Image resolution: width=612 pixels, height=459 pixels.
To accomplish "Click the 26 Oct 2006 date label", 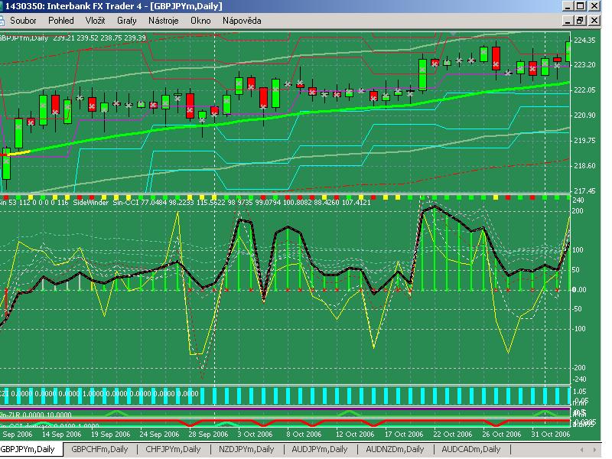I will tap(502, 434).
